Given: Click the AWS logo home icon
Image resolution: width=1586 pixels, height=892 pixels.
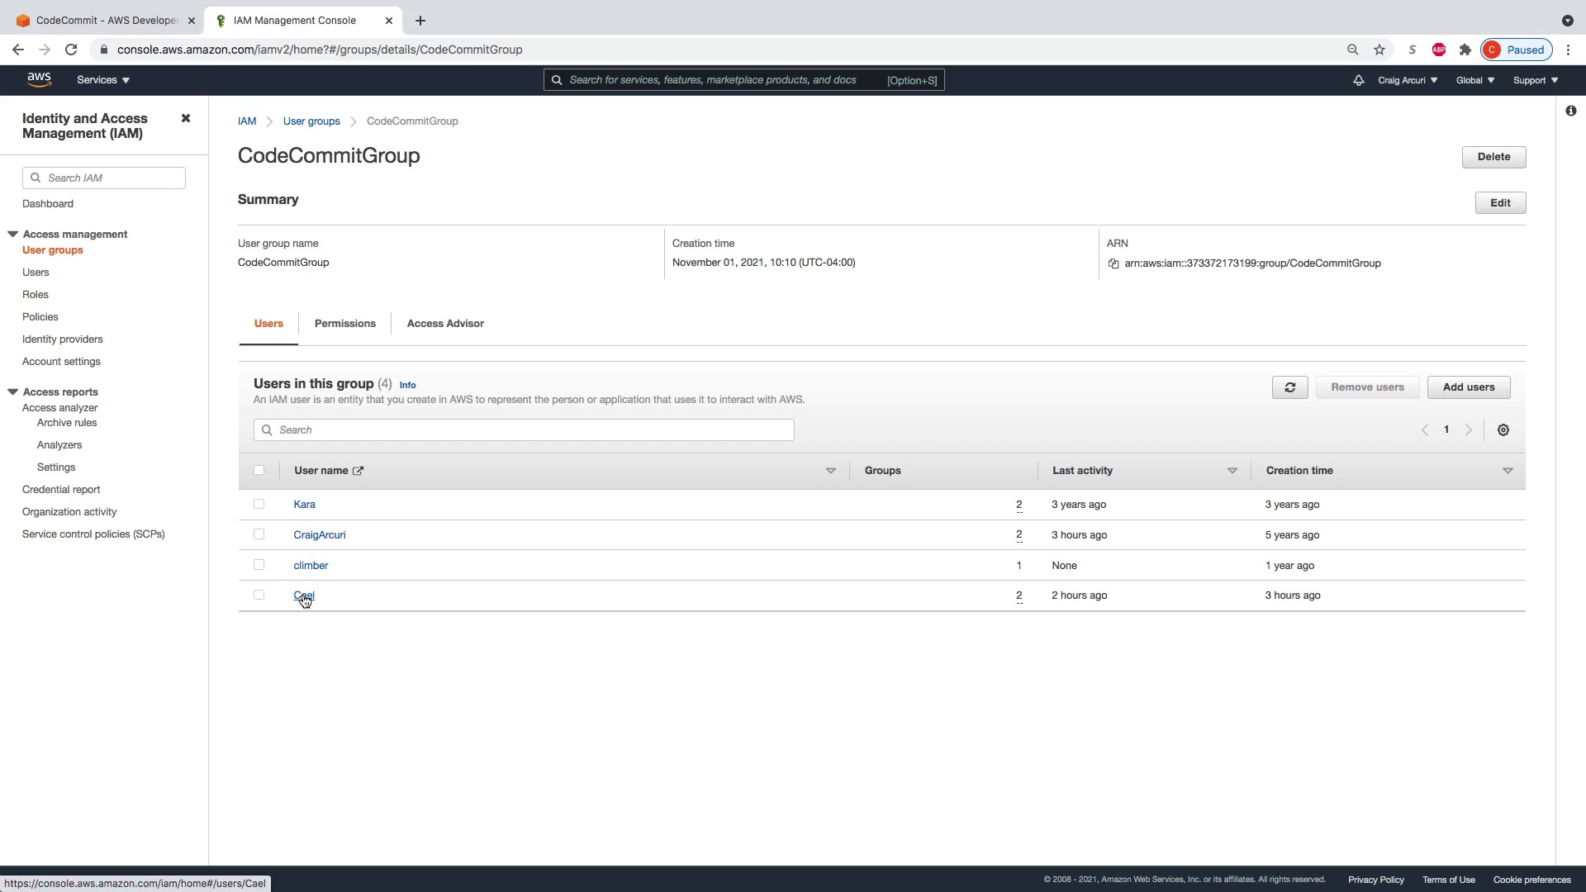Looking at the screenshot, I should click(39, 79).
